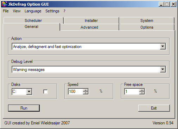
Task: Decrease Free space with the down arrow
Action: [142, 93]
